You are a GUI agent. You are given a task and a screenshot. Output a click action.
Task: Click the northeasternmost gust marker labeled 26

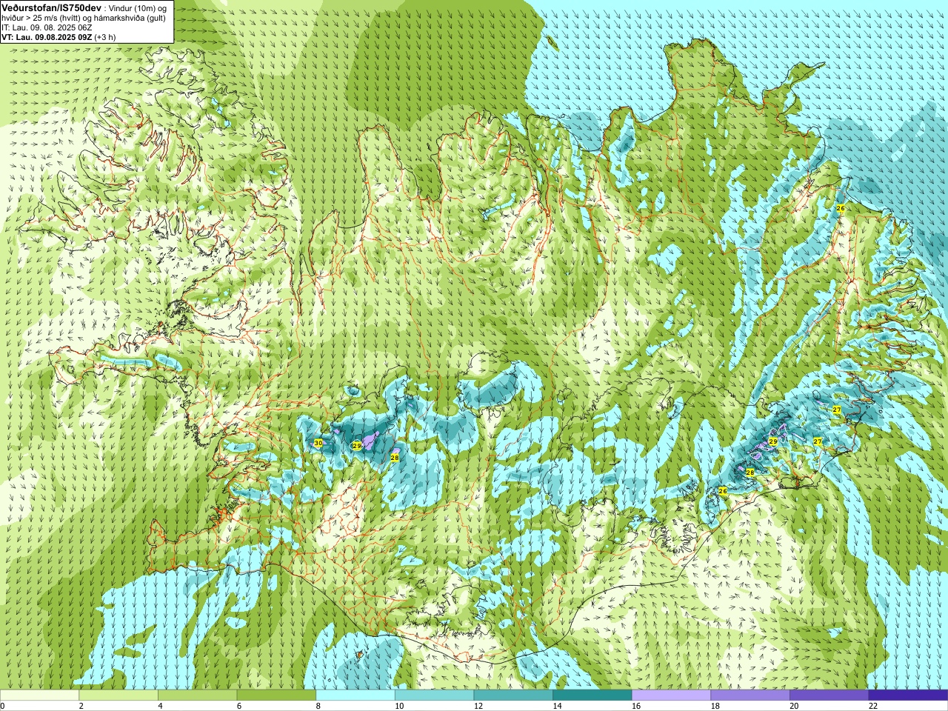(x=840, y=209)
